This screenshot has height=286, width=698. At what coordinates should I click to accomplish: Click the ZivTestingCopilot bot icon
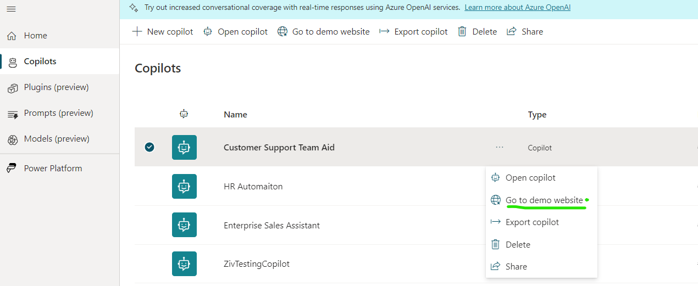coord(184,263)
